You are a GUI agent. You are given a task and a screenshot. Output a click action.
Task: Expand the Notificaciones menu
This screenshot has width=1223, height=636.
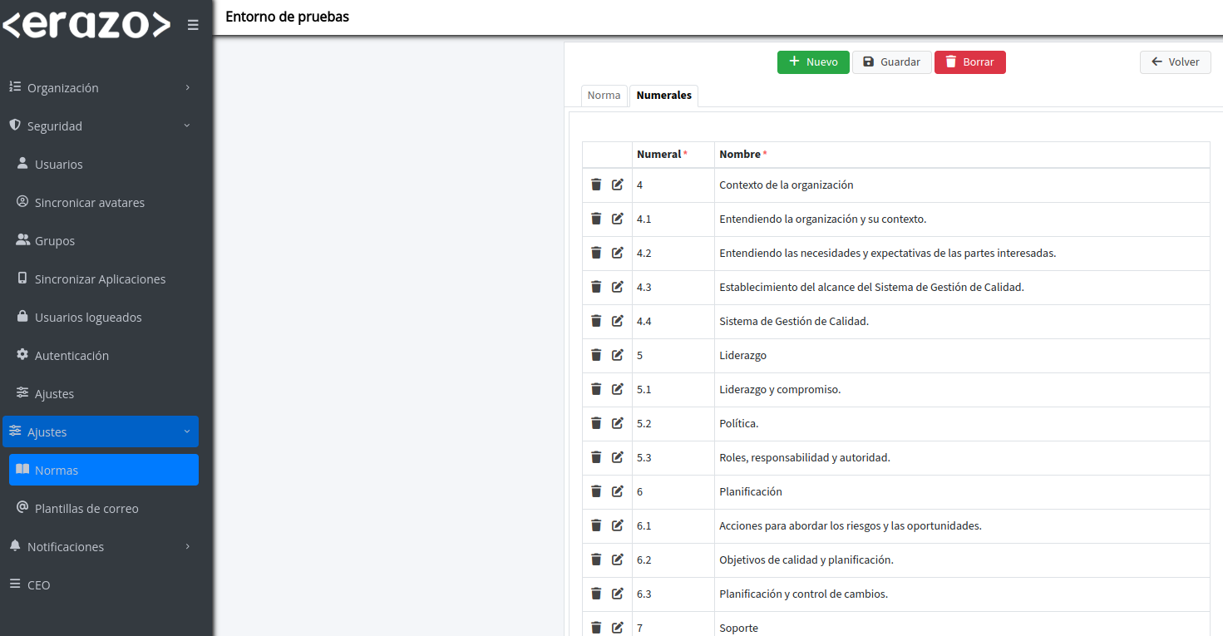pyautogui.click(x=100, y=547)
